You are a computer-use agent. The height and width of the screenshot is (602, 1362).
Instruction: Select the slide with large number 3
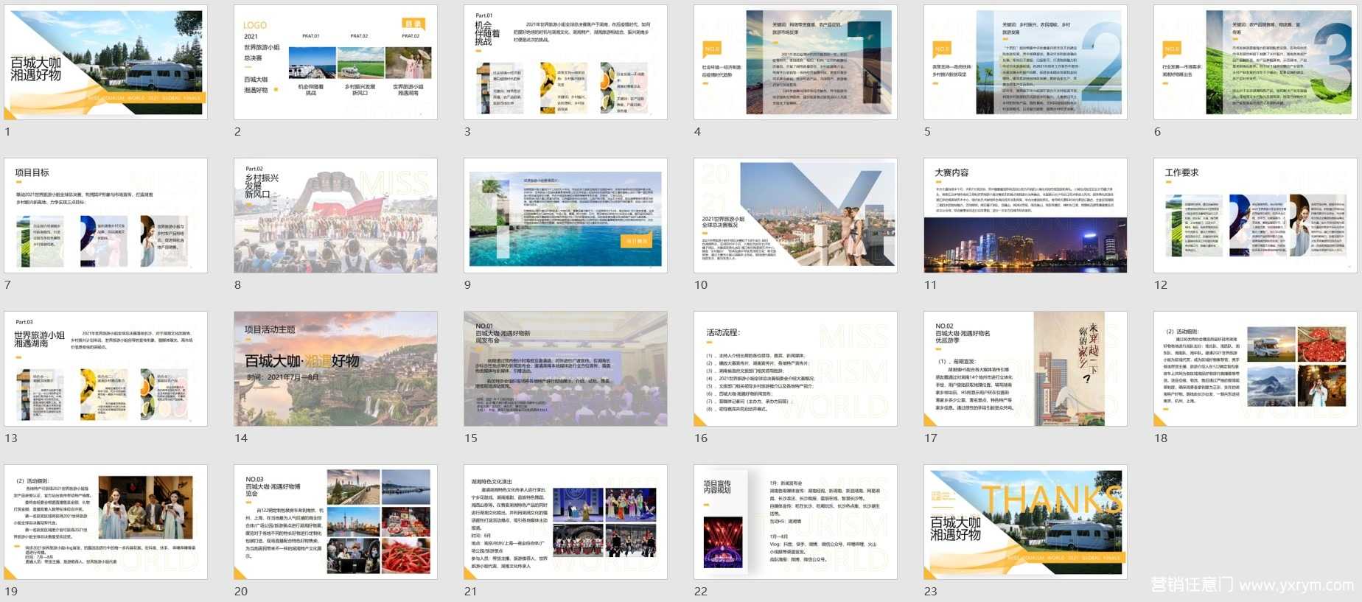tap(1255, 63)
